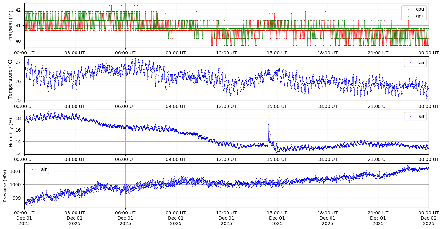
Task: Click the air legend in the Temperature chart
Action: (x=422, y=63)
